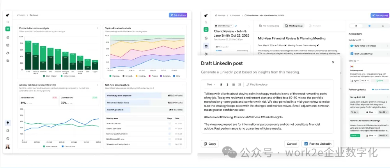The height and width of the screenshot is (168, 390).
Task: Open the Insights lightbulb icon in the dashboard sidebar
Action: point(8,123)
